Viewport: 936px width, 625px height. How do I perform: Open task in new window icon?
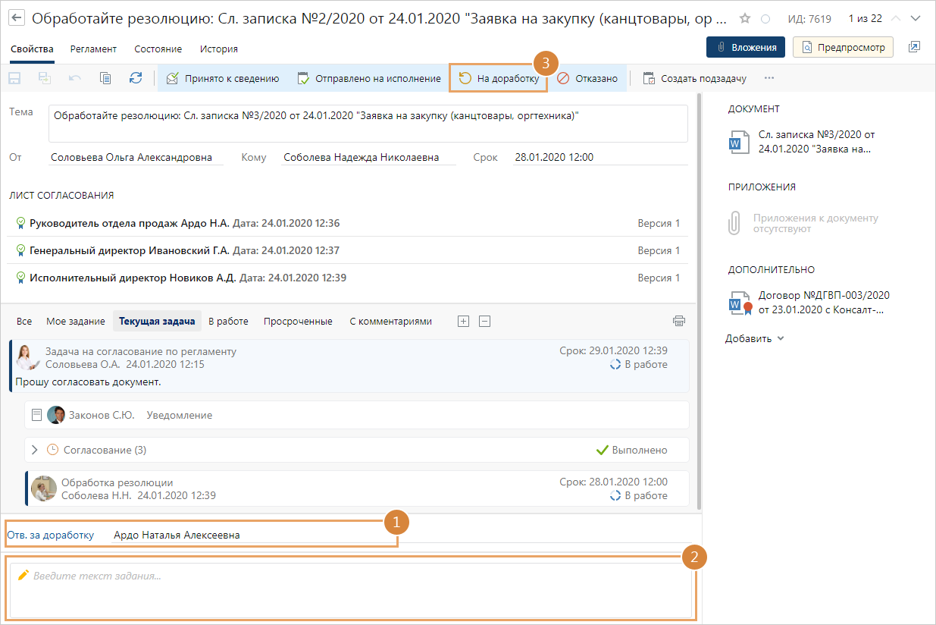914,47
